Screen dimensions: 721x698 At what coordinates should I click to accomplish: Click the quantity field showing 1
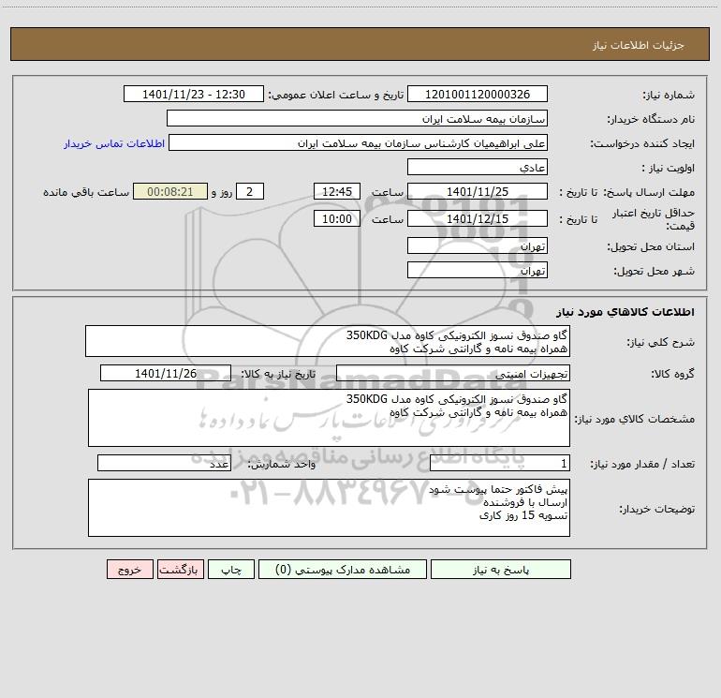500,463
